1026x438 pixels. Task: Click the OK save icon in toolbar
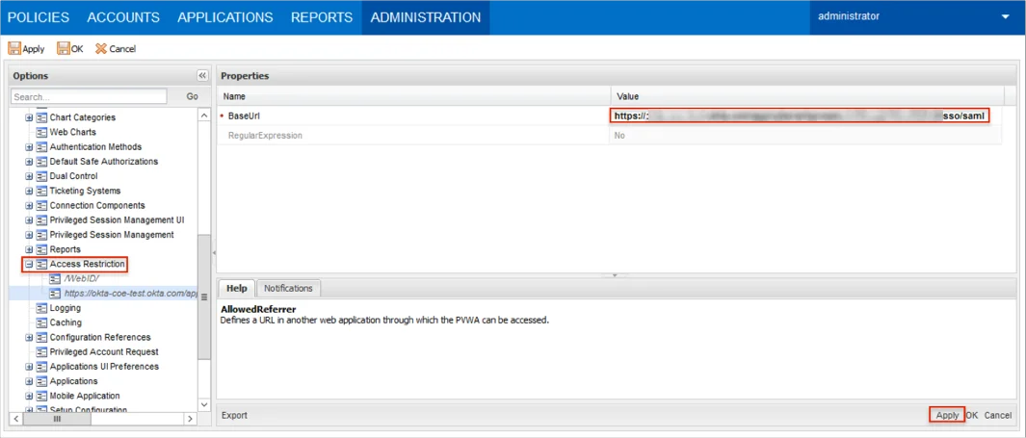point(64,48)
